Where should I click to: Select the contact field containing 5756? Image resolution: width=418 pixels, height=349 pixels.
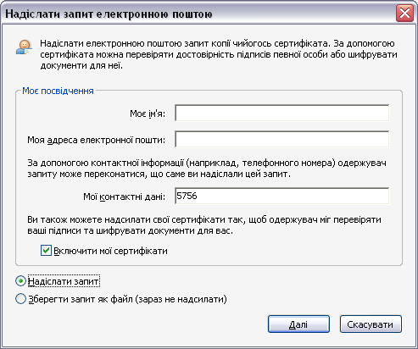(281, 196)
